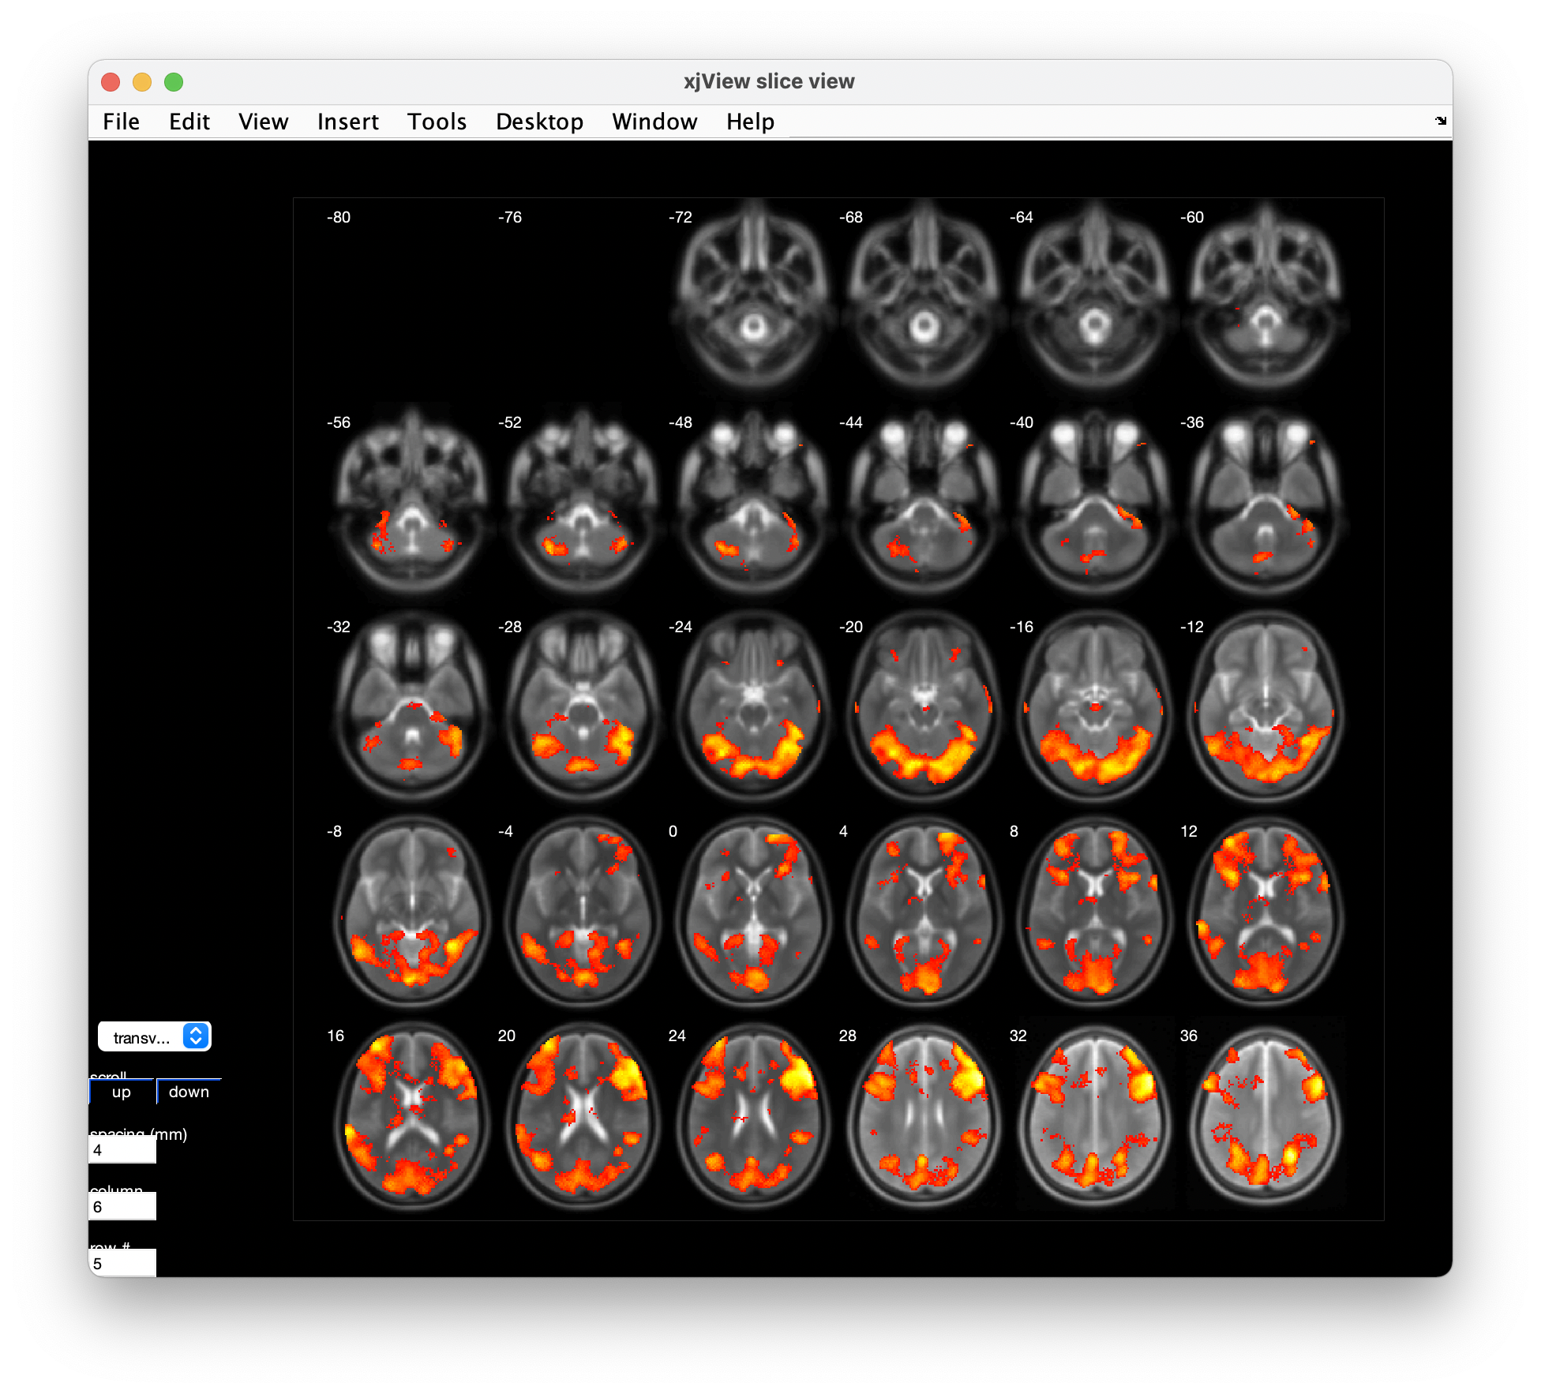The image size is (1541, 1394).
Task: Open the File menu
Action: [x=121, y=122]
